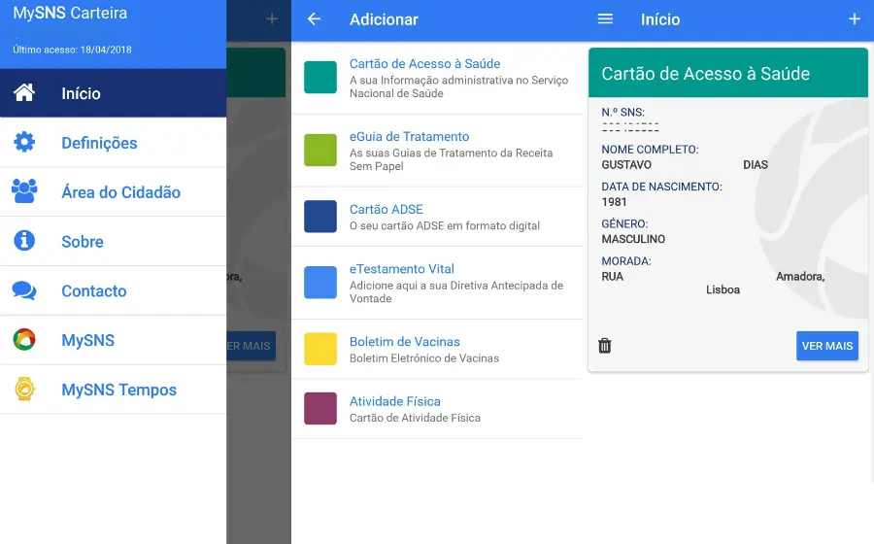Click the MySNS Tempos watch icon
Screen dimensions: 874x544
[24, 390]
